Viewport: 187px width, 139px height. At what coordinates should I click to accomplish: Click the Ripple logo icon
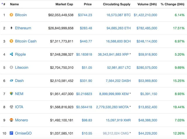pyautogui.click(x=11, y=54)
